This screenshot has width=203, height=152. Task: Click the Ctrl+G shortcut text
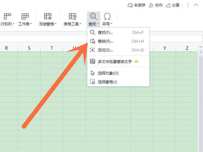pyautogui.click(x=138, y=50)
